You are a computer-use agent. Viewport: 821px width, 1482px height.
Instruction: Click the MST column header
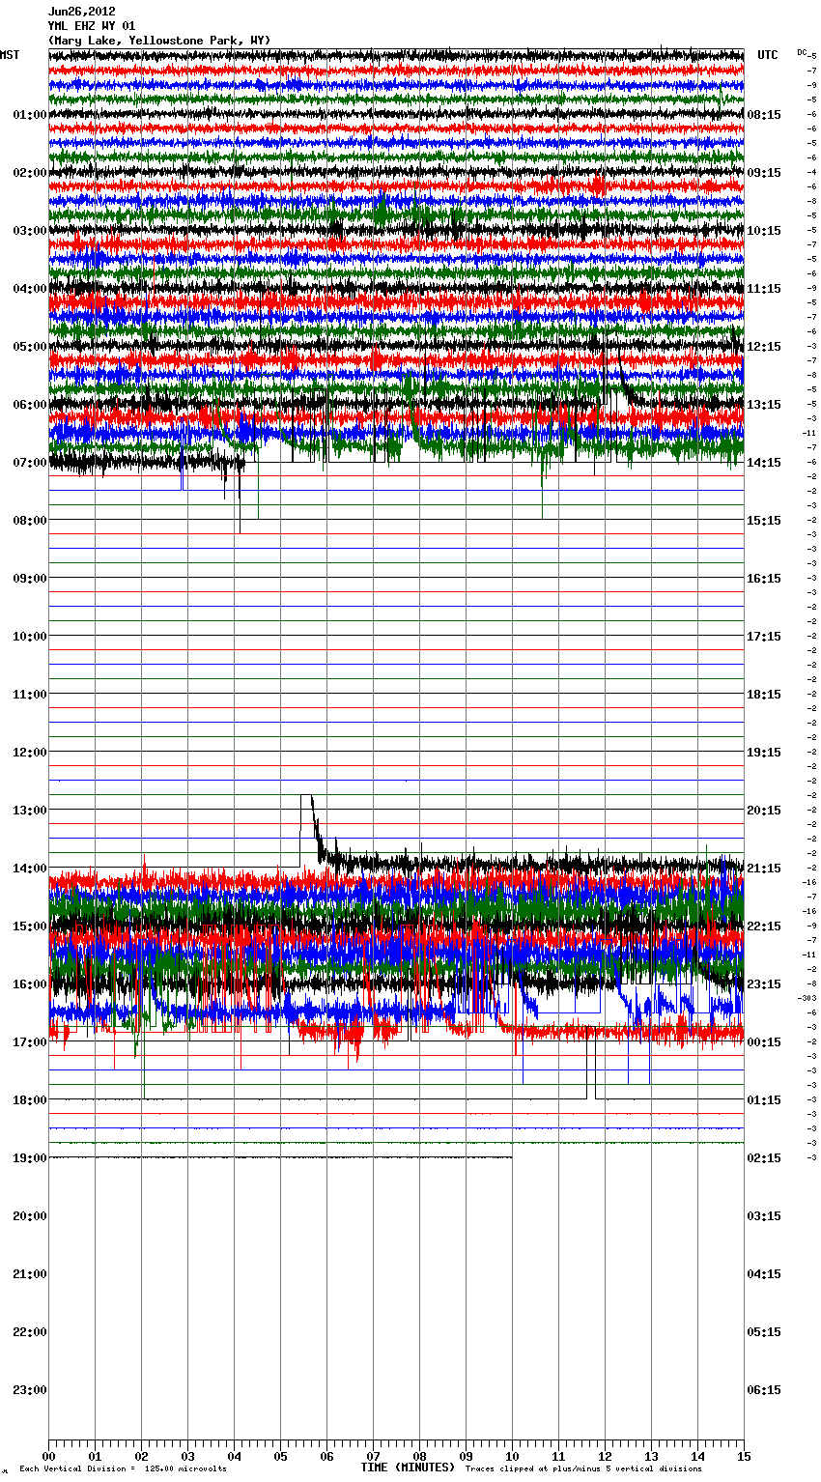[x=10, y=55]
